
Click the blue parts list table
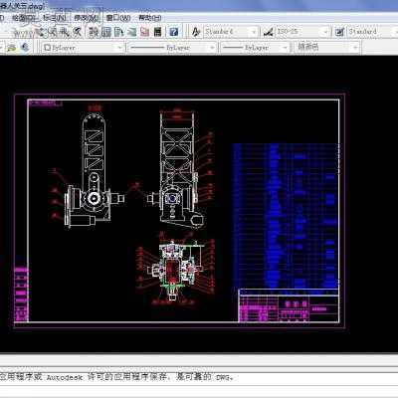286,216
